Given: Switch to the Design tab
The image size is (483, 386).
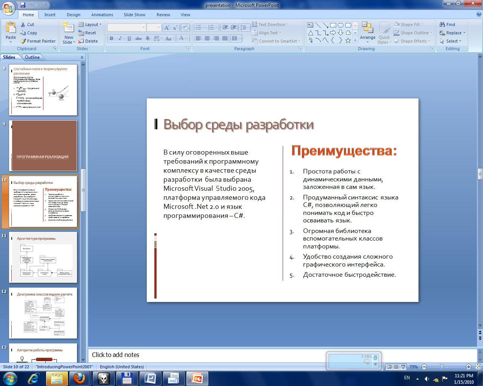Looking at the screenshot, I should [x=74, y=15].
